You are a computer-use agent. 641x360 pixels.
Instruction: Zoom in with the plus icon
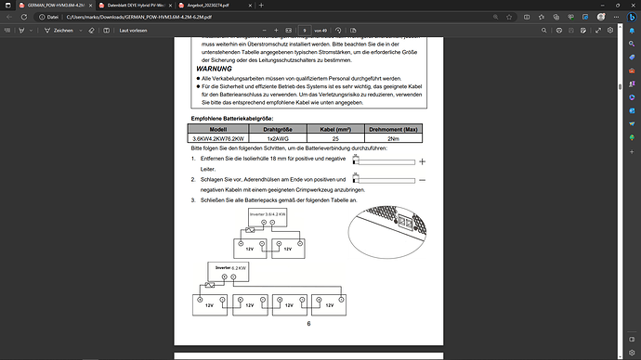(276, 31)
